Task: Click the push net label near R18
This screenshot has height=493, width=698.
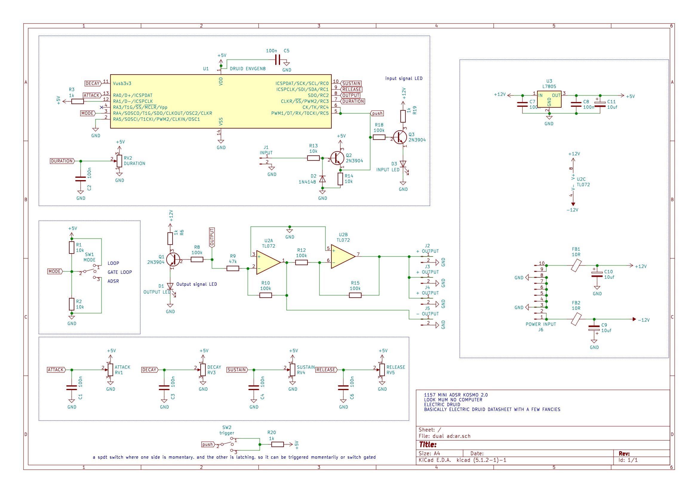Action: (x=377, y=113)
